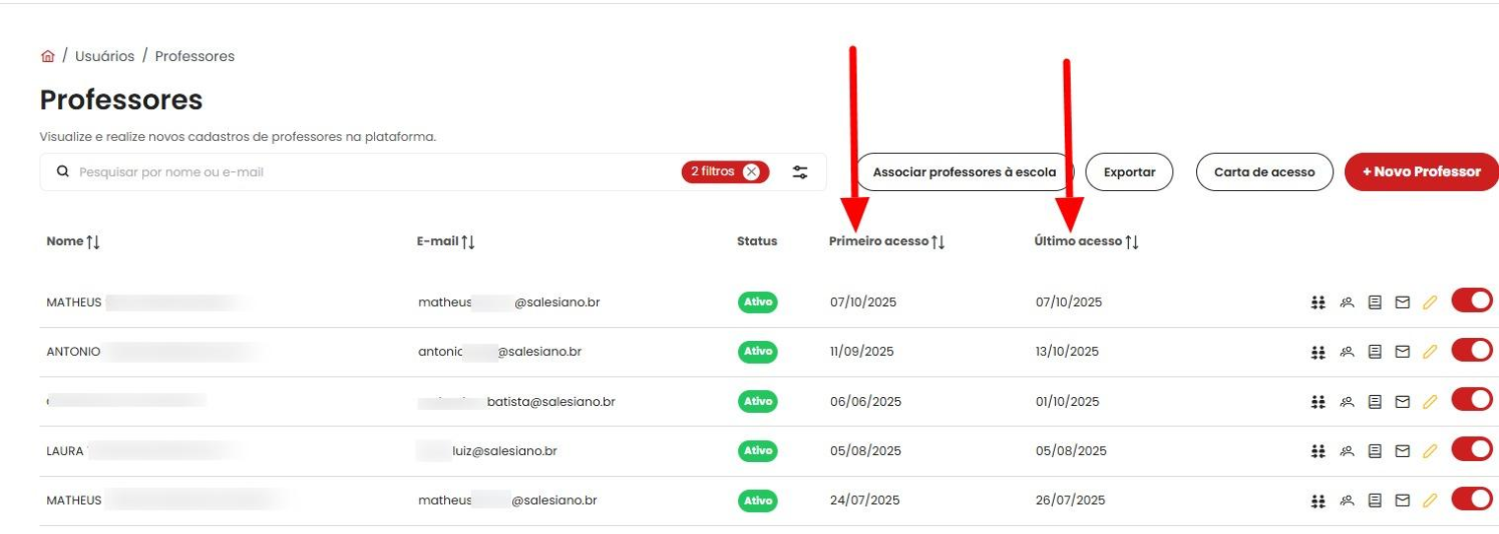Open the filter settings sliders icon

pyautogui.click(x=800, y=172)
